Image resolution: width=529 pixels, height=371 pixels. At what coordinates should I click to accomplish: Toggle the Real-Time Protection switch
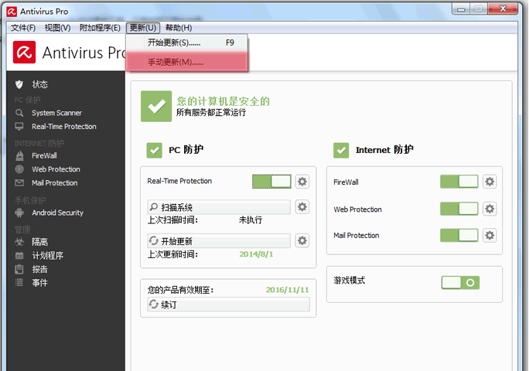pos(271,182)
